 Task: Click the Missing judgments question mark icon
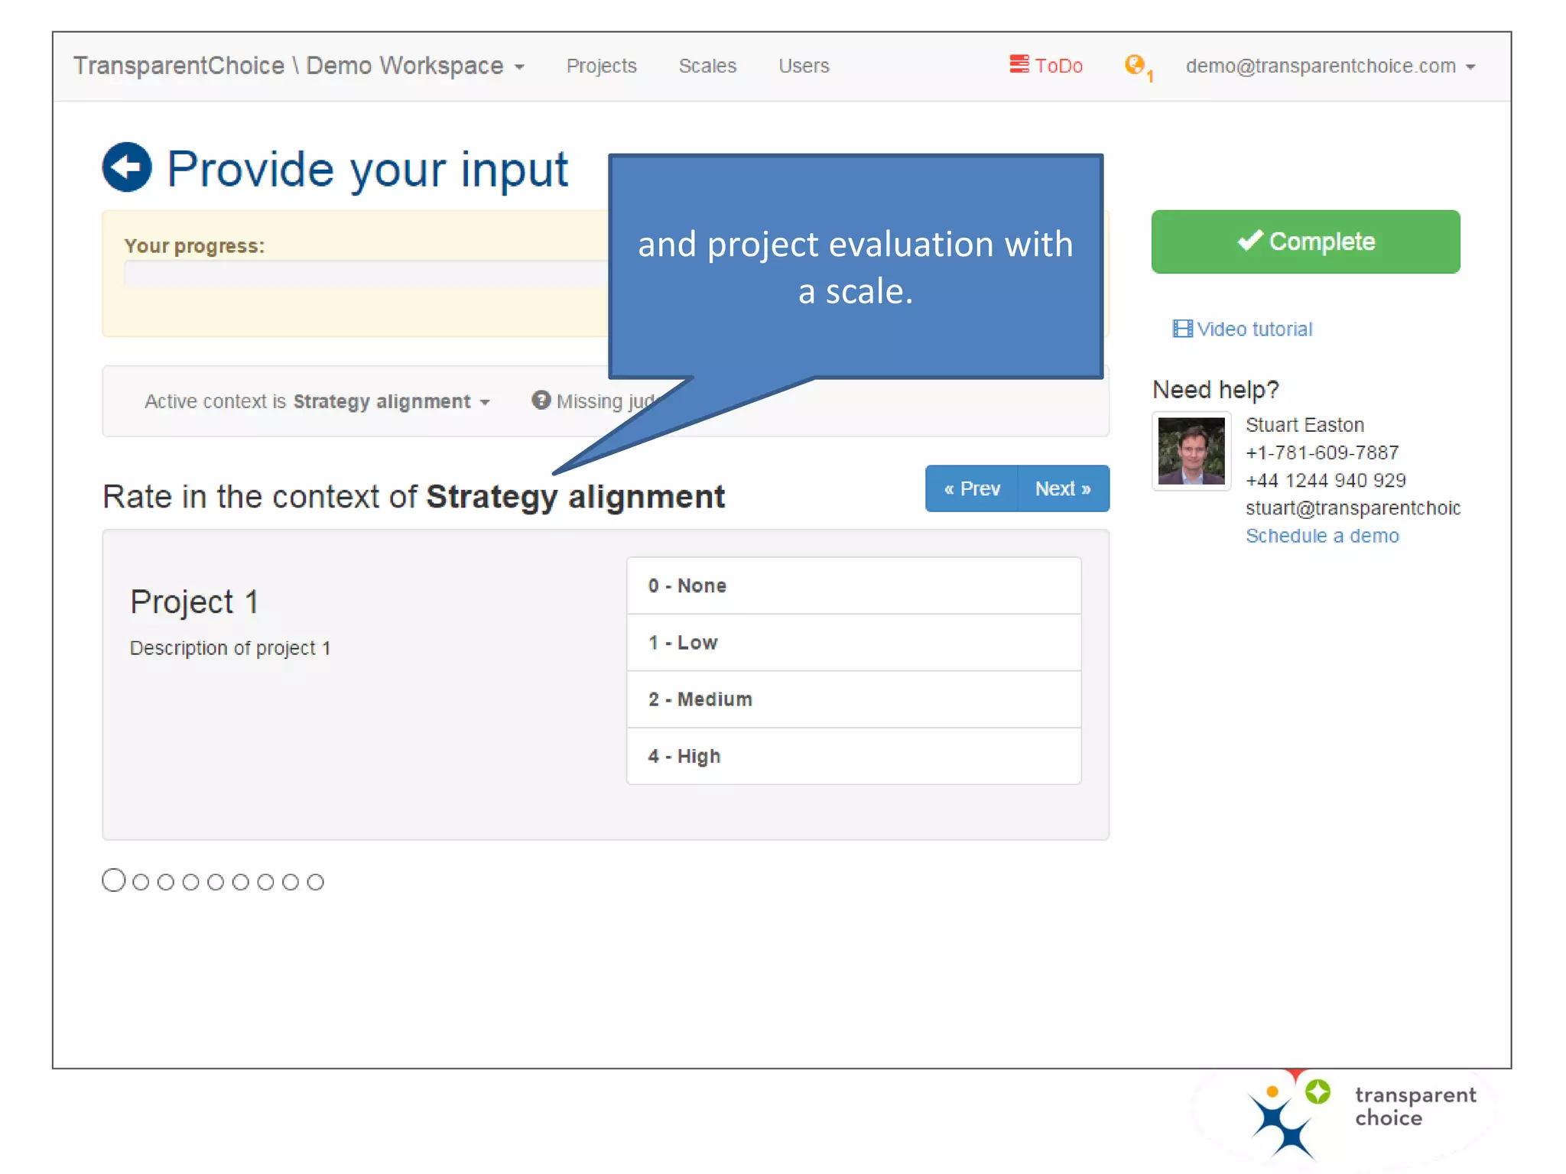point(541,400)
